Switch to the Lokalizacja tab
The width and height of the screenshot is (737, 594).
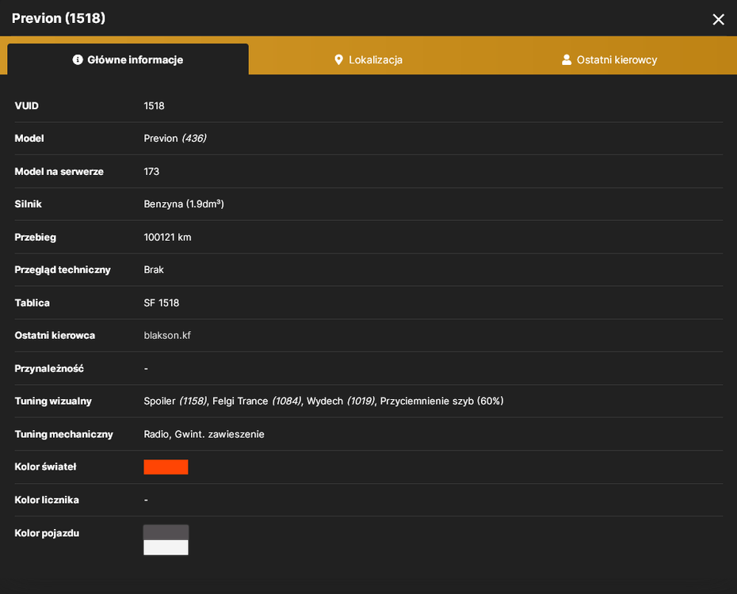[368, 59]
